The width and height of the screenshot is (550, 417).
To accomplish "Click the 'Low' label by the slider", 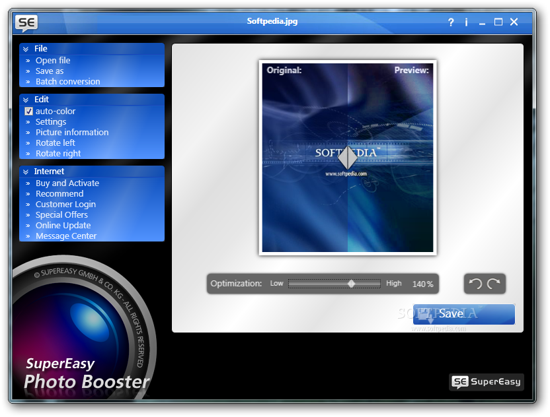I will point(276,283).
